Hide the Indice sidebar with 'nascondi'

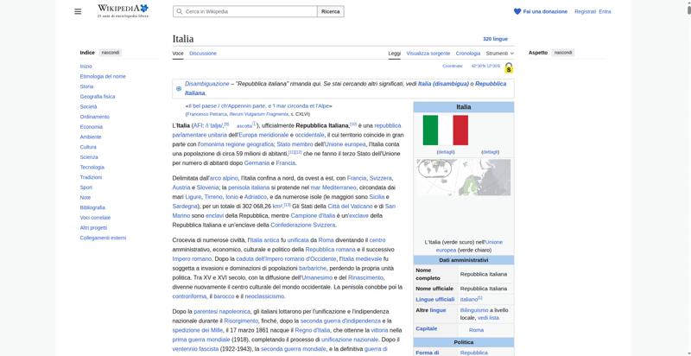[x=111, y=53]
